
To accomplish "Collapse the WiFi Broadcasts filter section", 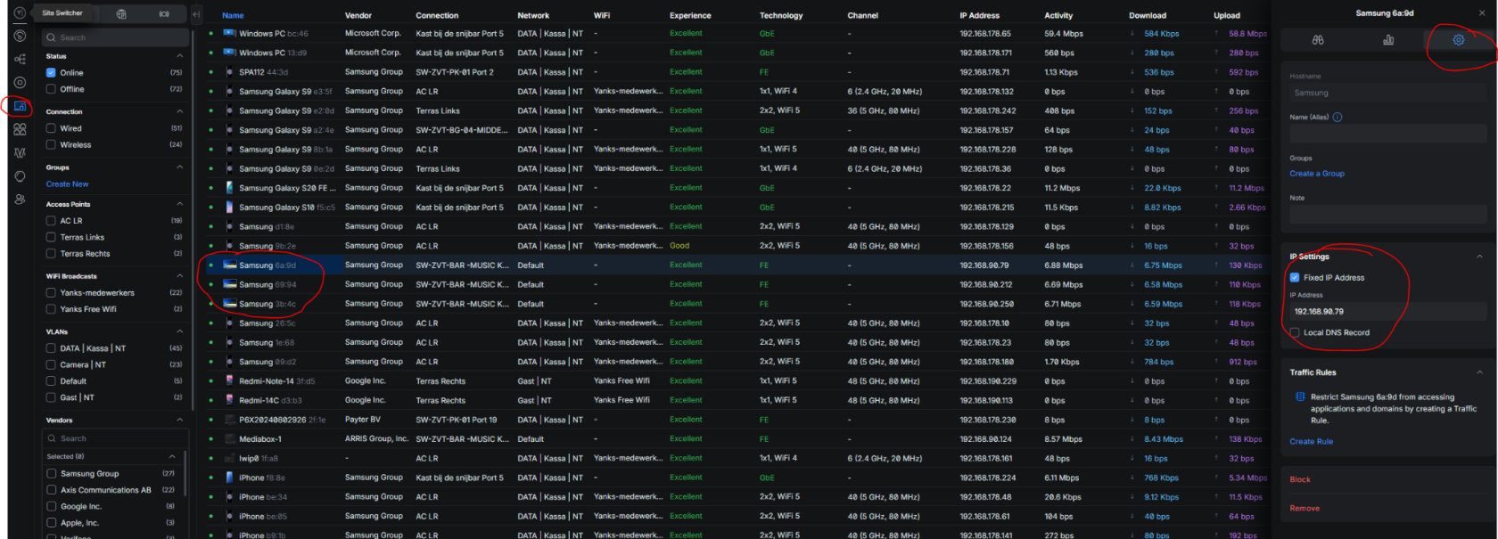I will (x=179, y=276).
